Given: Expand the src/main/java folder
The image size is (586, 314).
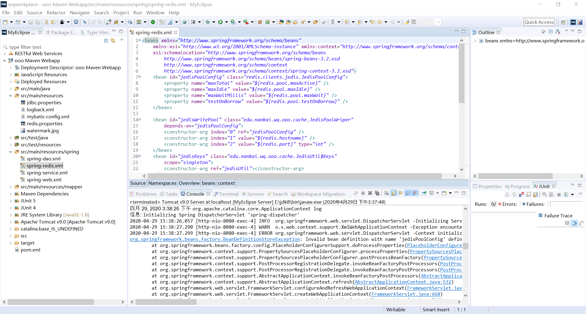Looking at the screenshot, I should tap(11, 89).
